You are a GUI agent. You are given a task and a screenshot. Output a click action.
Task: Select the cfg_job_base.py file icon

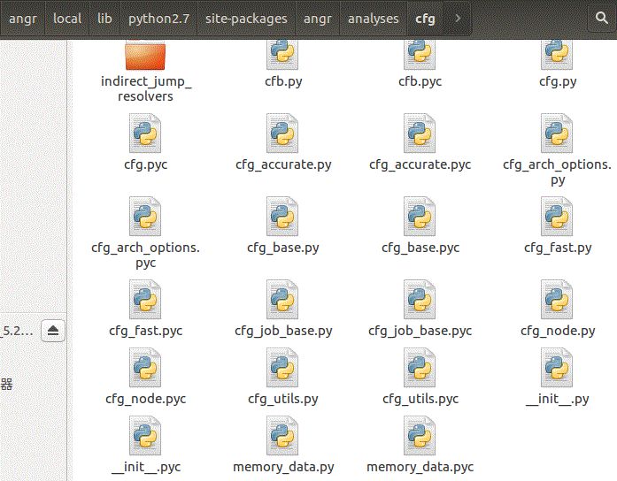click(282, 300)
